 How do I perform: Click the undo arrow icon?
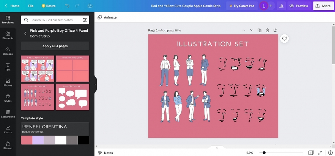[67, 6]
